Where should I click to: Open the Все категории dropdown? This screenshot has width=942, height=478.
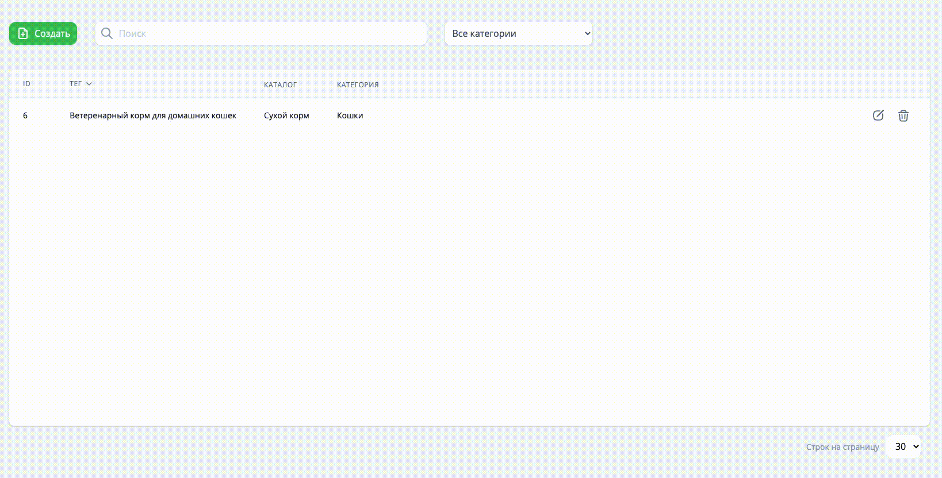tap(518, 33)
